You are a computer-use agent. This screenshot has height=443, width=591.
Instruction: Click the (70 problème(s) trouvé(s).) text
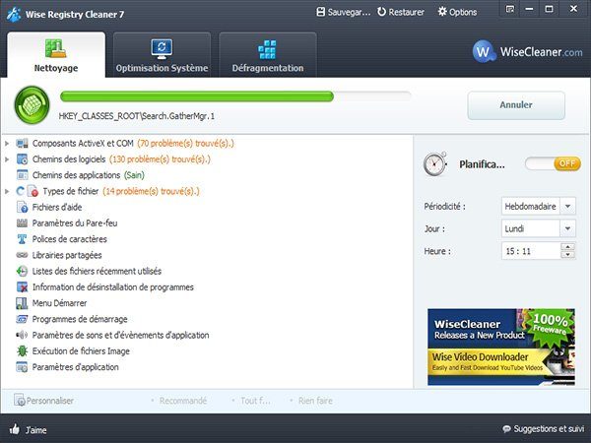coord(185,144)
